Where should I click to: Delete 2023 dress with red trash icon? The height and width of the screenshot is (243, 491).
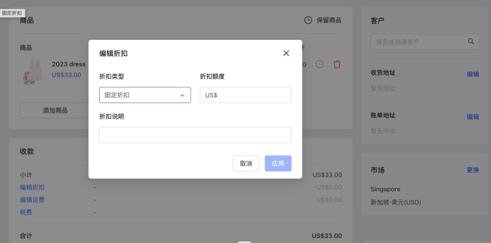click(x=337, y=64)
